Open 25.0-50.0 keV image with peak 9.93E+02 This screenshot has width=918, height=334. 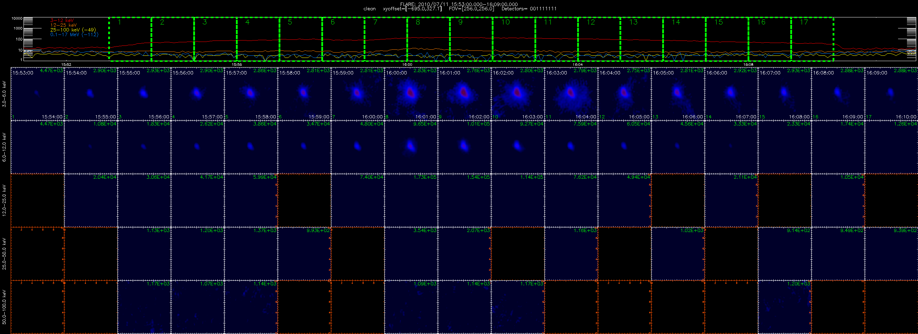(304, 254)
